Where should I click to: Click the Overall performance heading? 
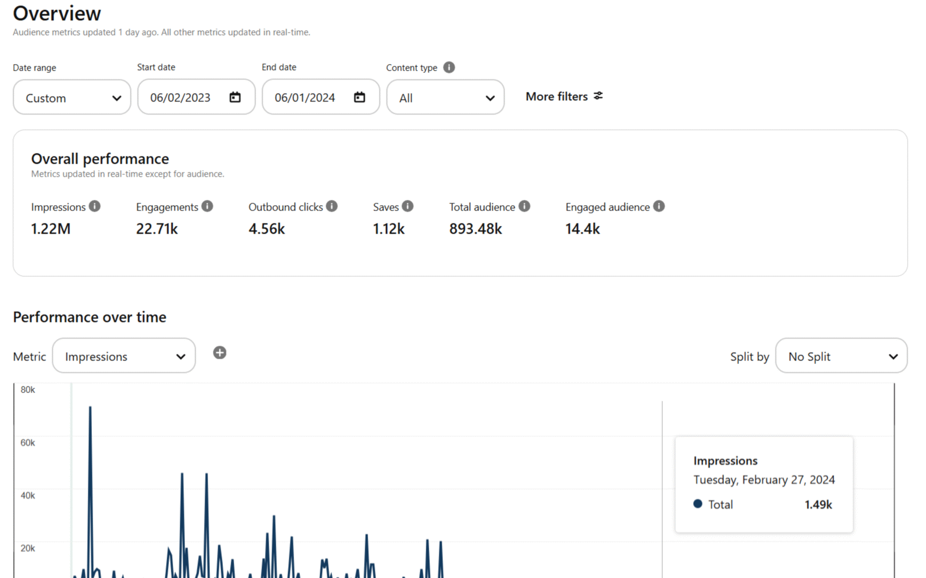(100, 159)
